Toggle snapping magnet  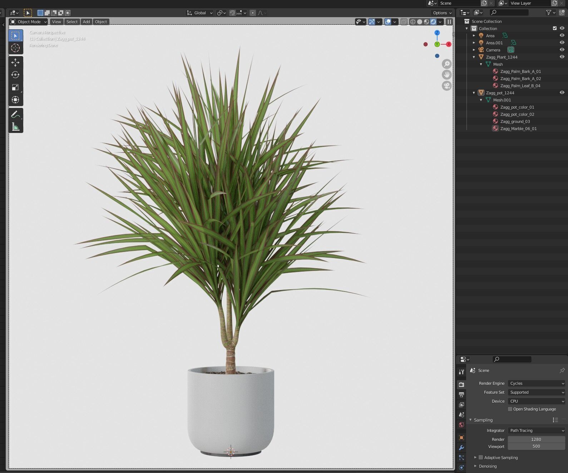[x=232, y=13]
